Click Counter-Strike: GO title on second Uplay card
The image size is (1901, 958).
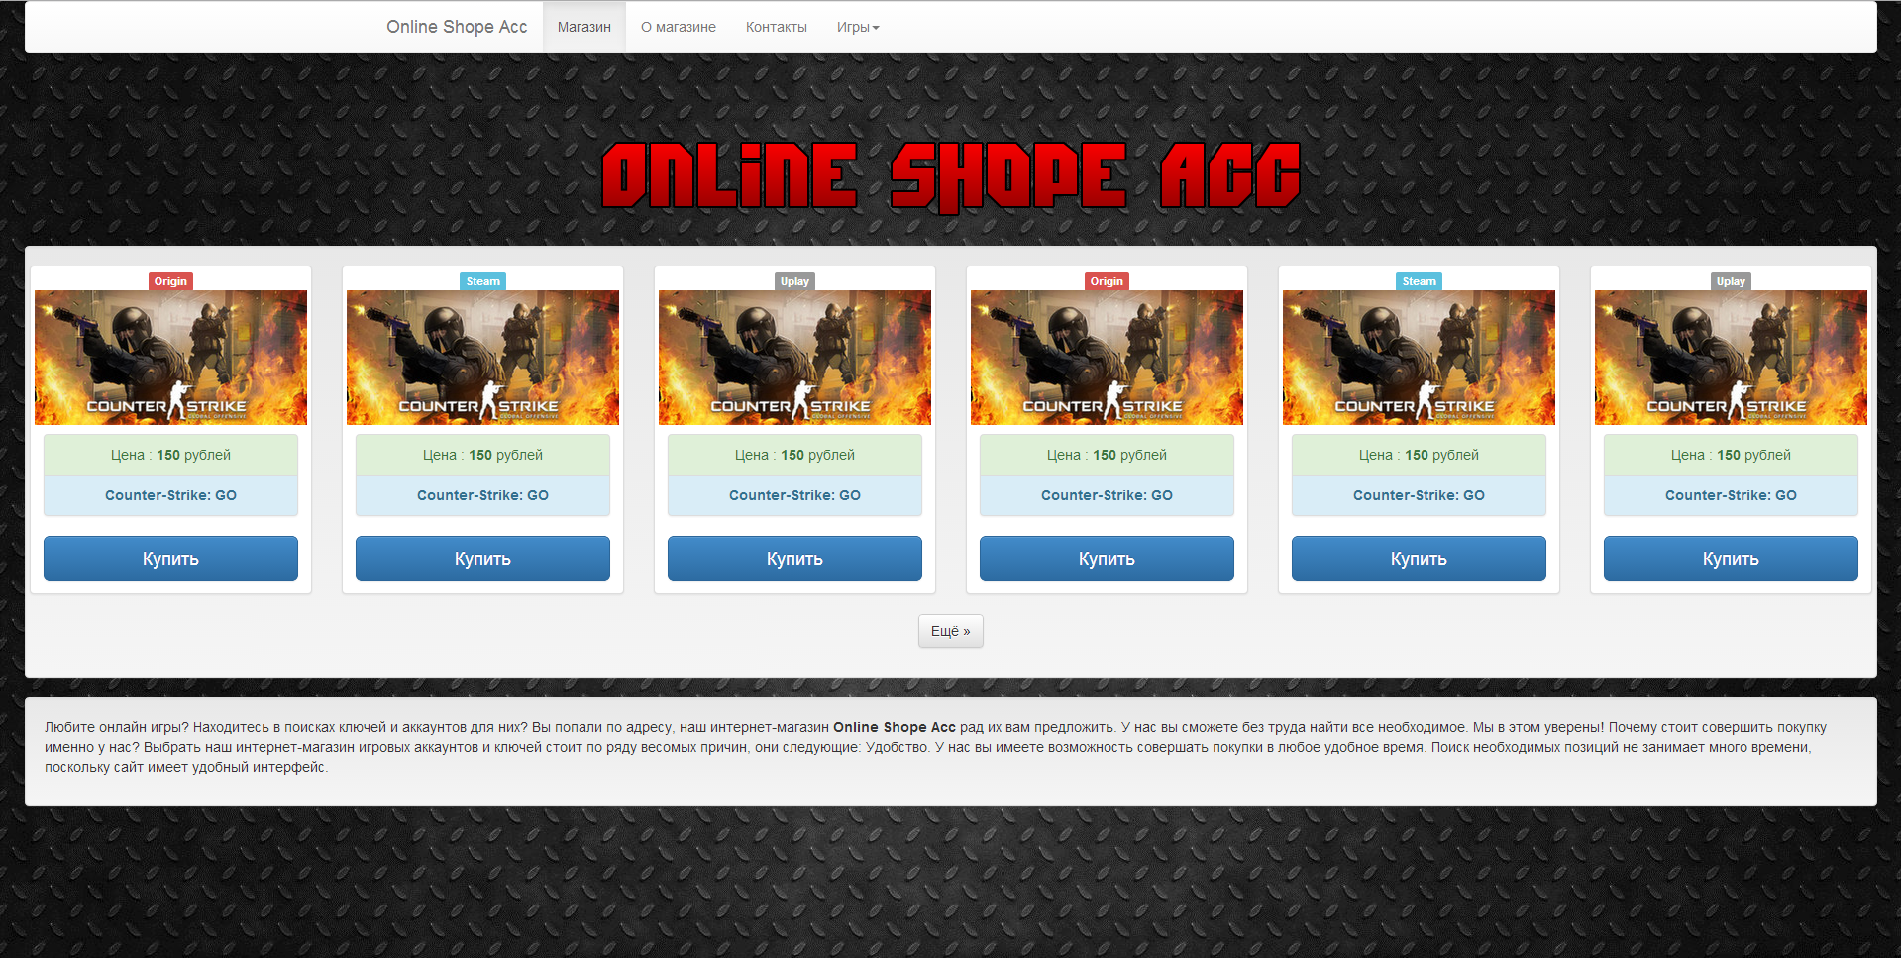click(x=1731, y=495)
